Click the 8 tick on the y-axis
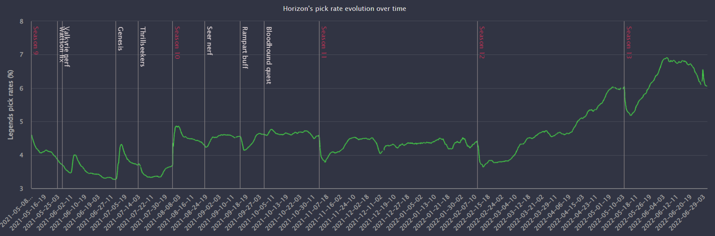715x236 pixels. point(21,21)
